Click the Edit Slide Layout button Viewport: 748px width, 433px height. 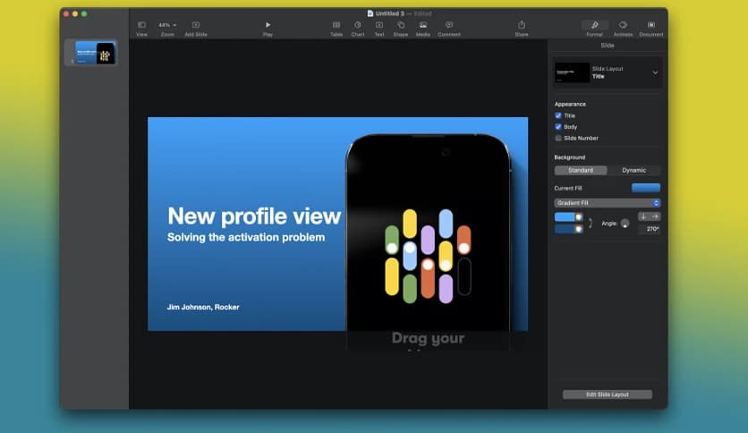[607, 395]
